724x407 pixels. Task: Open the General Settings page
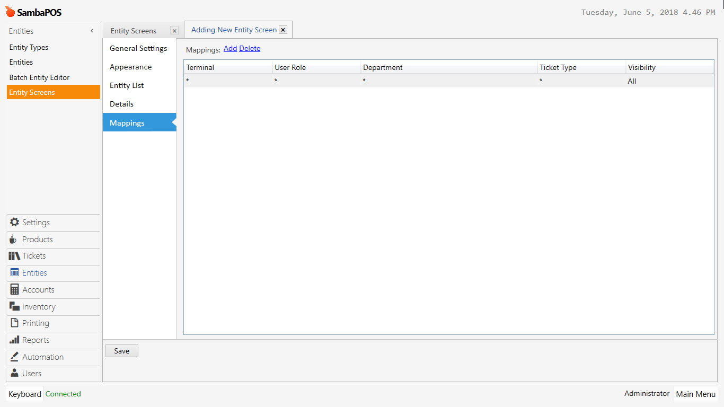click(x=138, y=48)
